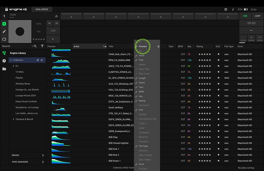
Task: Click the filter funnel icon beside search
Action: click(x=42, y=46)
